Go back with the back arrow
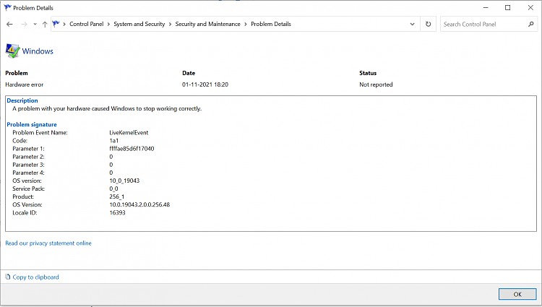The image size is (542, 307). (9, 24)
